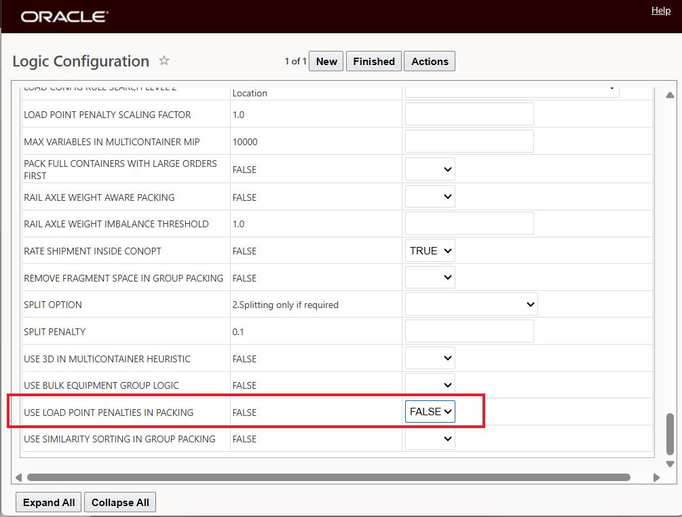Click the Help link
Image resolution: width=682 pixels, height=517 pixels.
660,10
